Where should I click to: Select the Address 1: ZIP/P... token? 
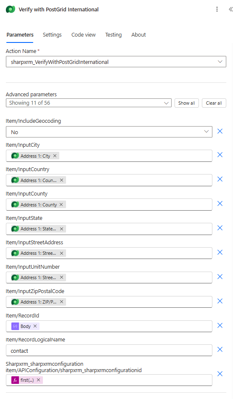(38, 302)
